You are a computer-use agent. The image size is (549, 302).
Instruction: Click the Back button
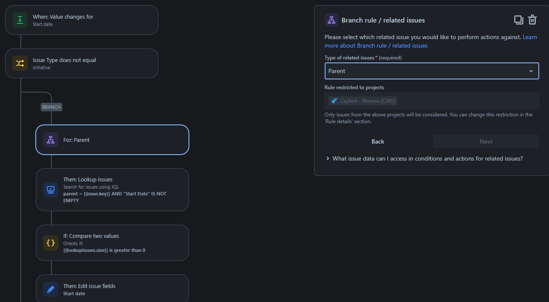(x=377, y=141)
